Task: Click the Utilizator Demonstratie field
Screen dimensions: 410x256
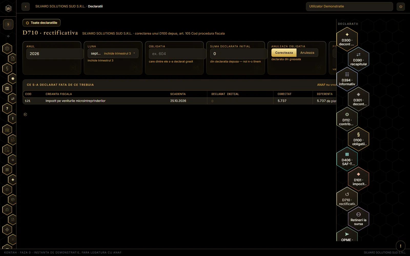Action: pyautogui.click(x=349, y=6)
